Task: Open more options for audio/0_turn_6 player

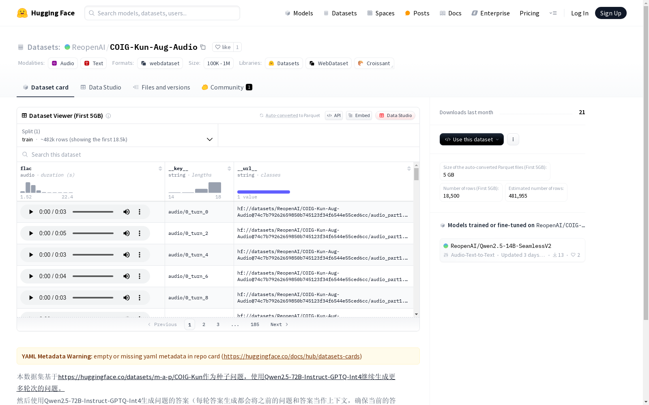Action: tap(140, 276)
